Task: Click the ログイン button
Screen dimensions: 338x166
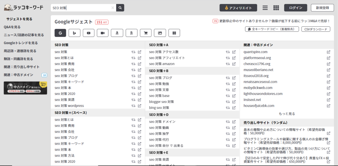Action: click(295, 8)
